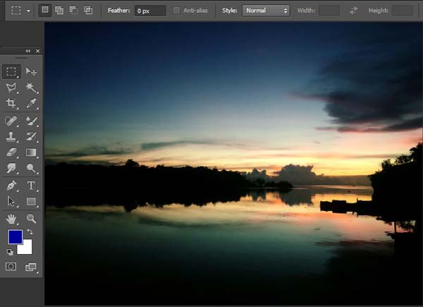This screenshot has height=307, width=423.
Task: Select the Crop tool
Action: [11, 103]
